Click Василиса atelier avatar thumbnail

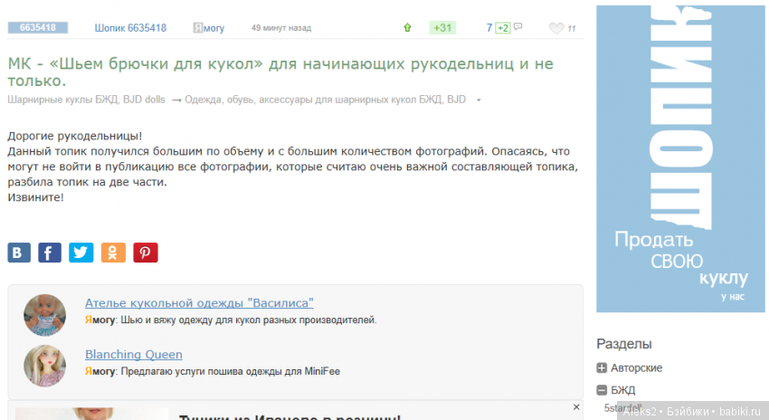44,313
